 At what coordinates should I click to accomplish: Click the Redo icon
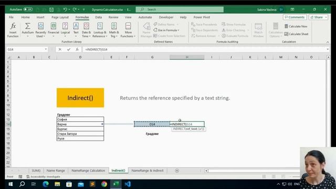75,9
